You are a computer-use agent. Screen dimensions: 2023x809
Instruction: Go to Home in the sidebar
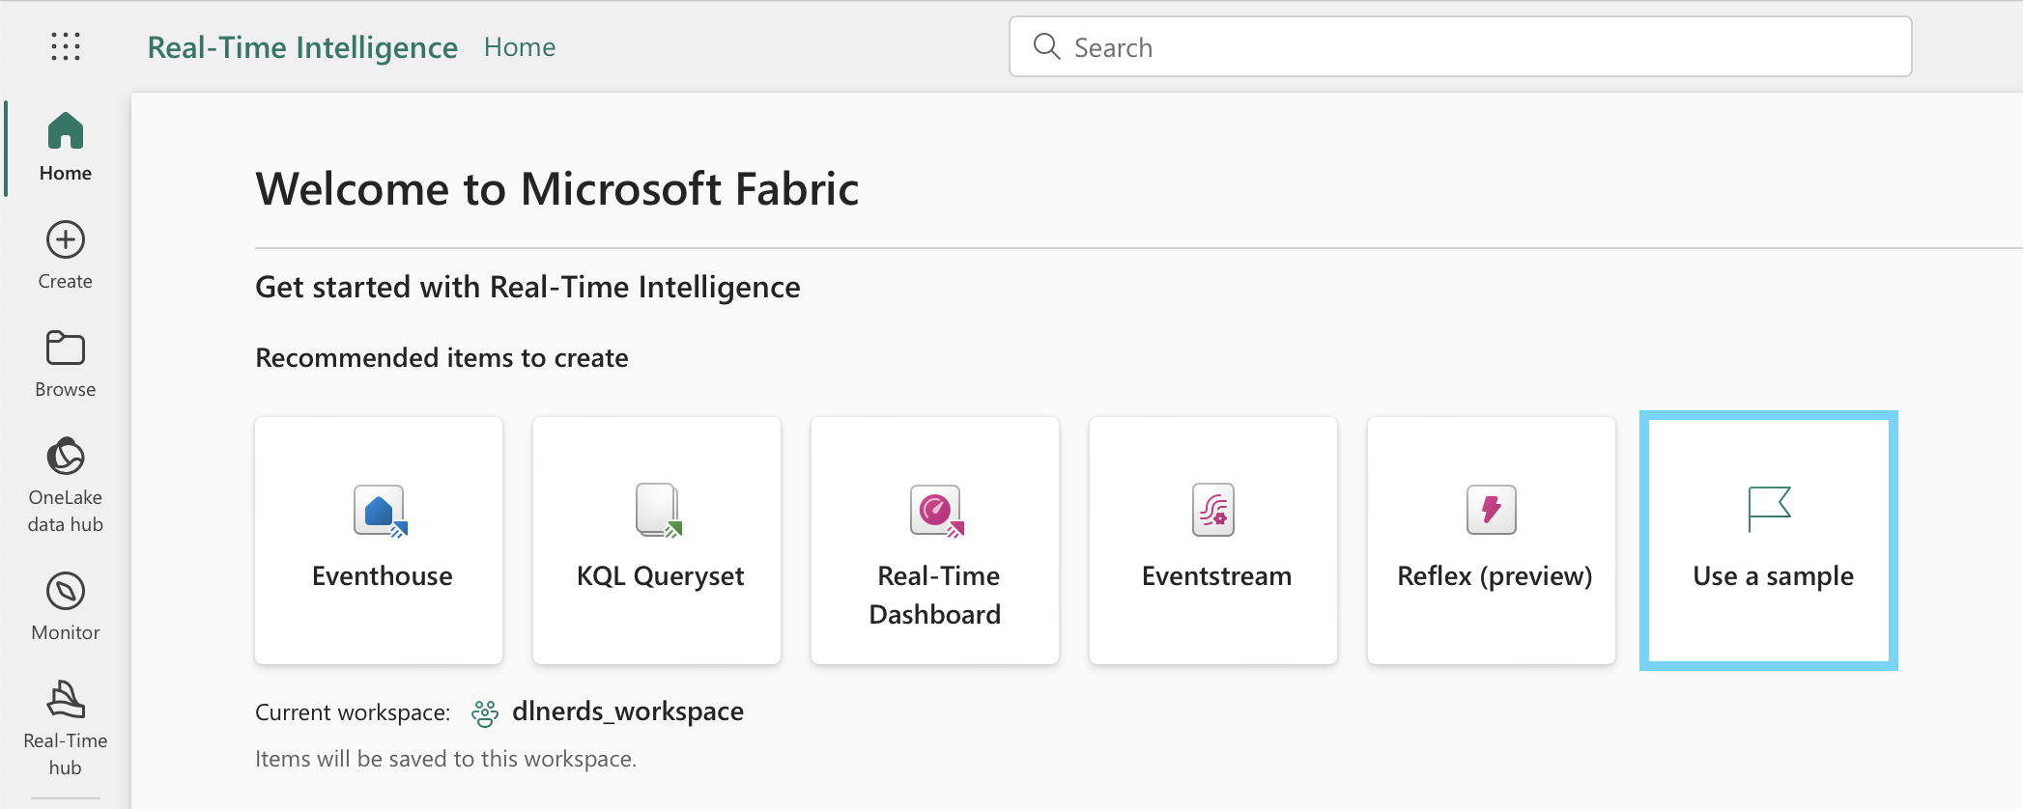(66, 147)
